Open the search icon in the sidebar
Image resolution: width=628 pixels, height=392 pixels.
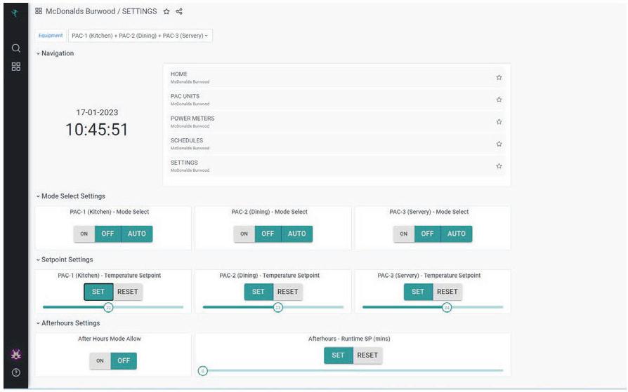point(16,48)
